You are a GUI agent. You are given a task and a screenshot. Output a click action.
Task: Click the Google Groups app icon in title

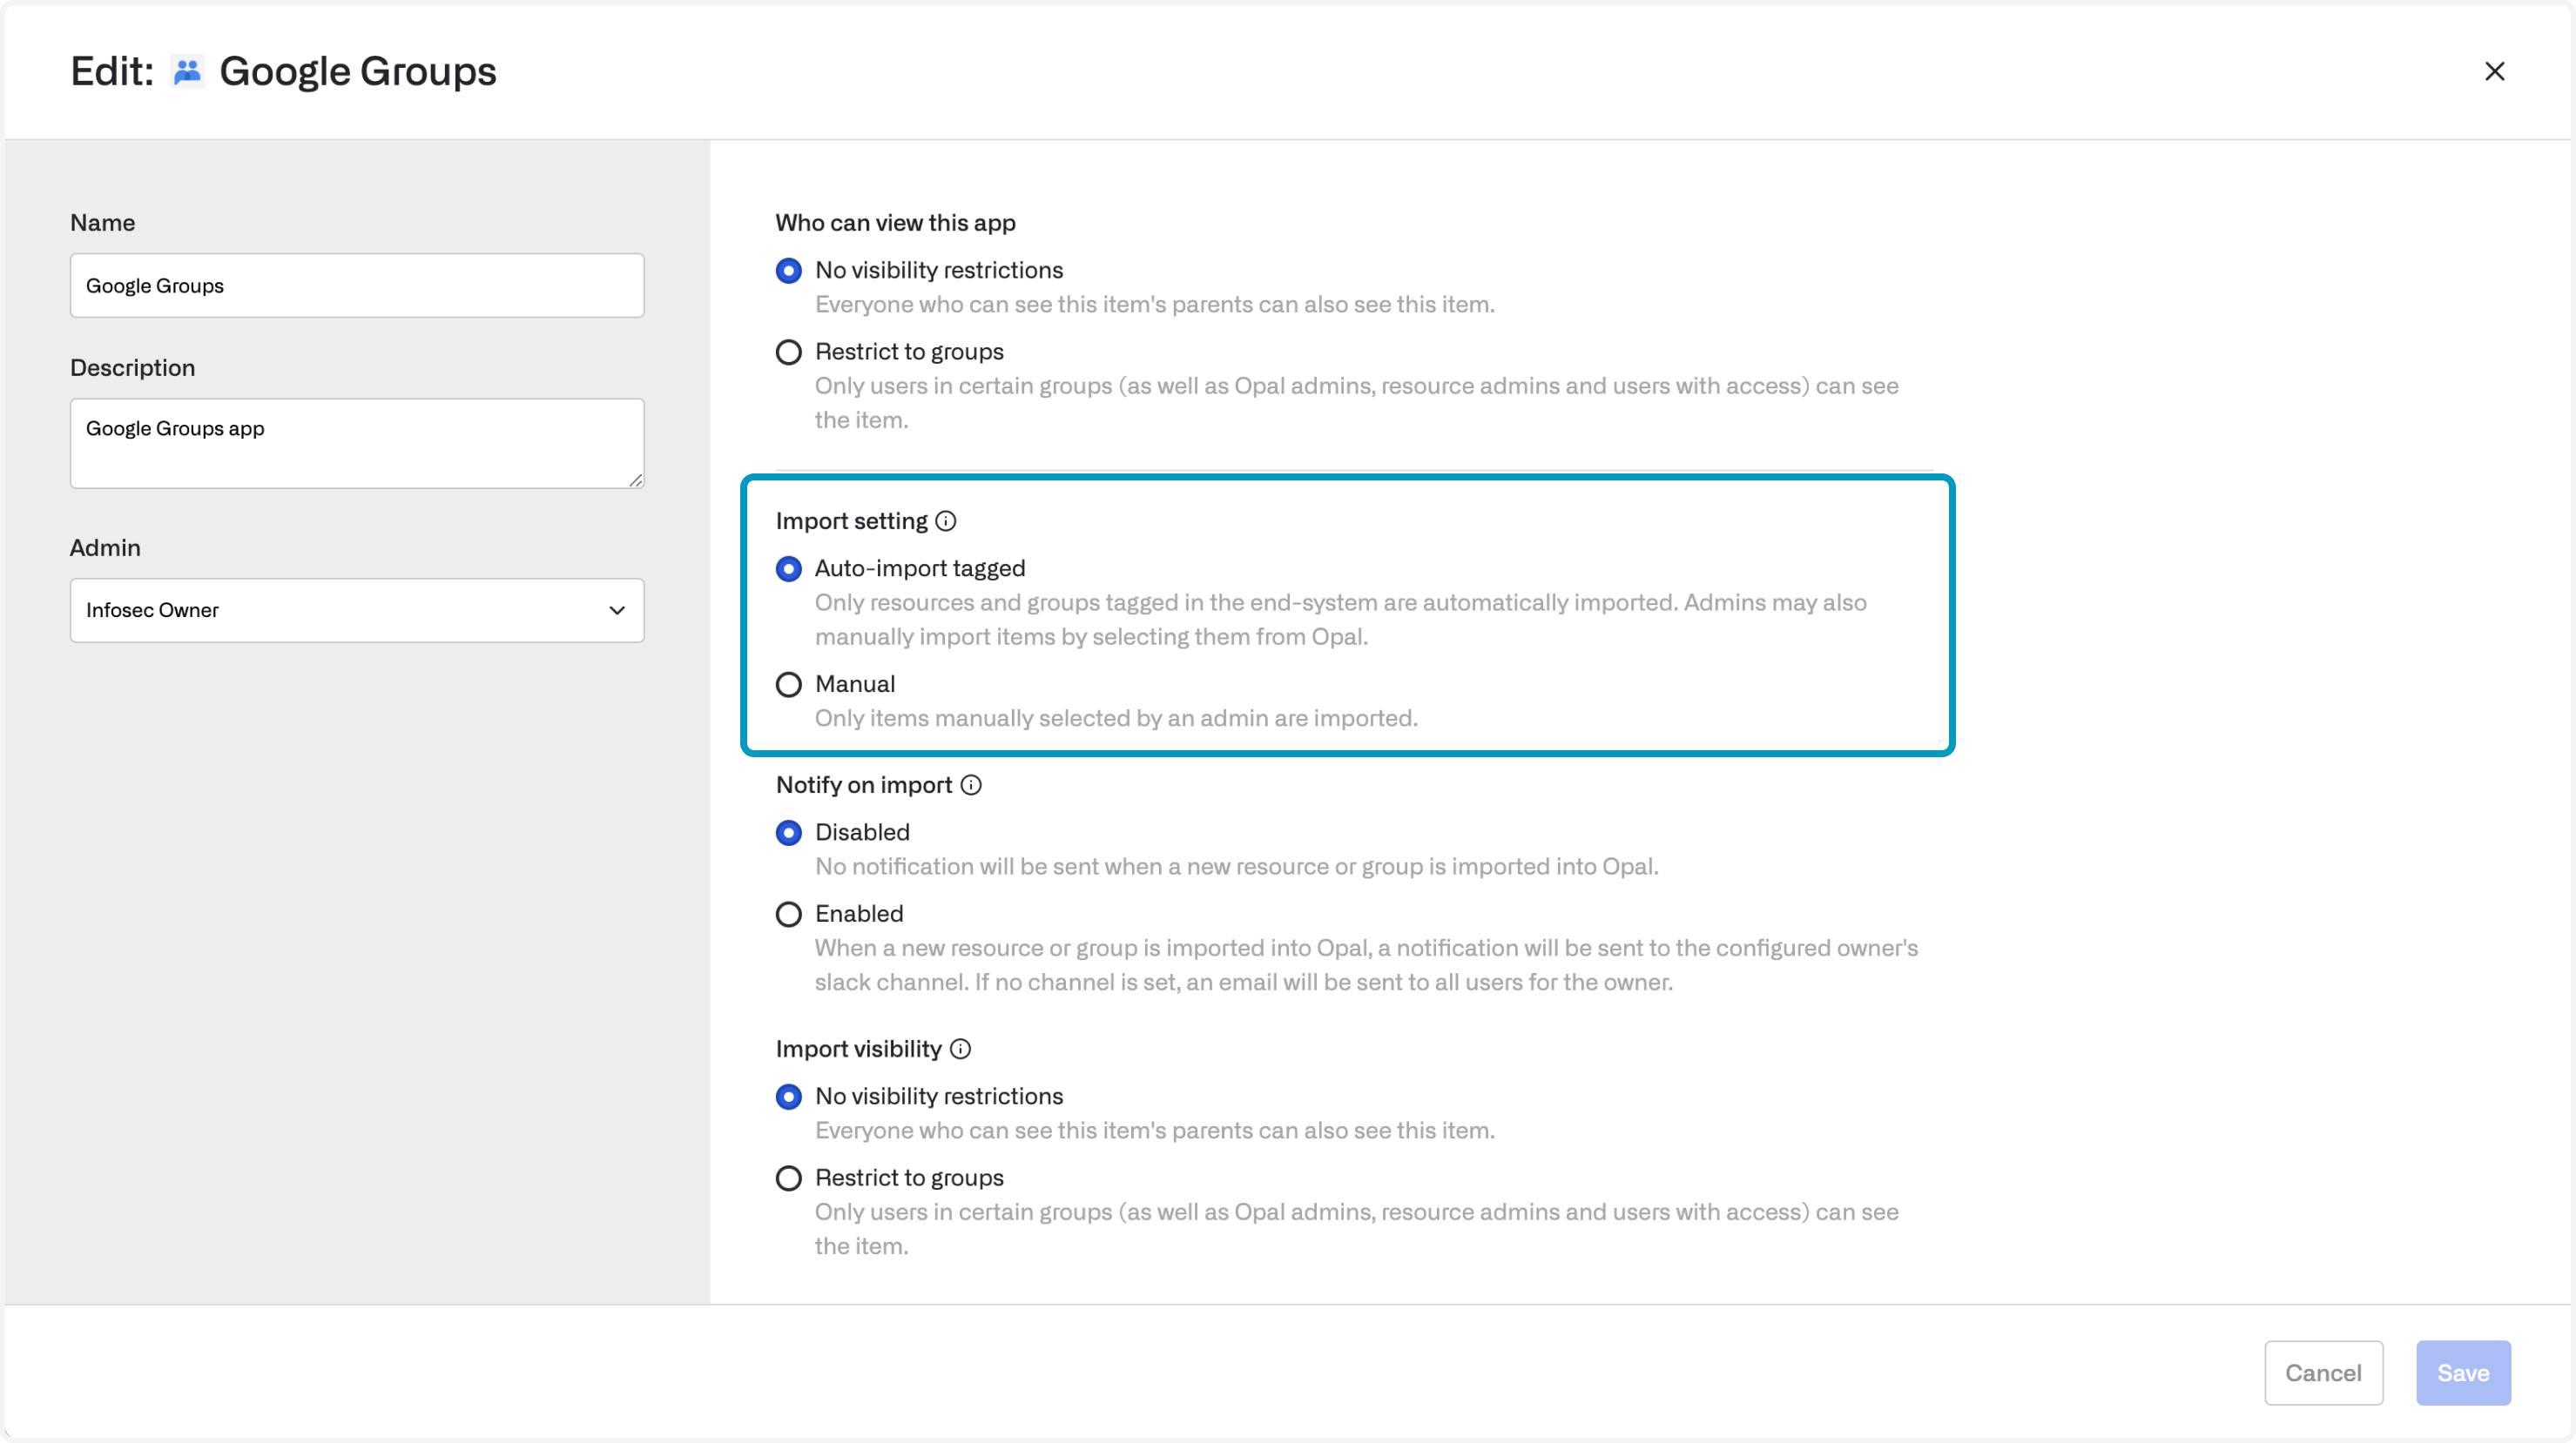[187, 72]
